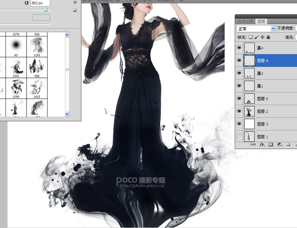Viewport: 297px width, 228px height.
Task: Click the brush picker resize grip corner
Action: tap(79, 119)
